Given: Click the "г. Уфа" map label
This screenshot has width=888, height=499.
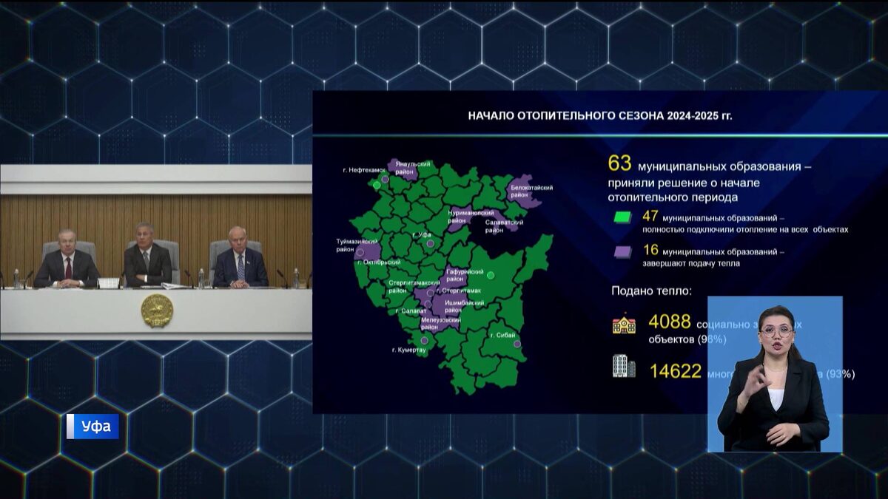Looking at the screenshot, I should pyautogui.click(x=421, y=234).
